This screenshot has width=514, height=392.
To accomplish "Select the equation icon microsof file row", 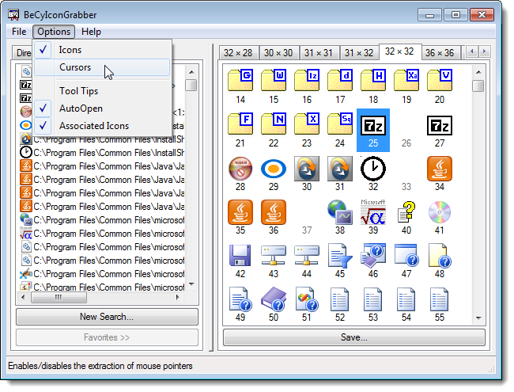I will tap(102, 234).
